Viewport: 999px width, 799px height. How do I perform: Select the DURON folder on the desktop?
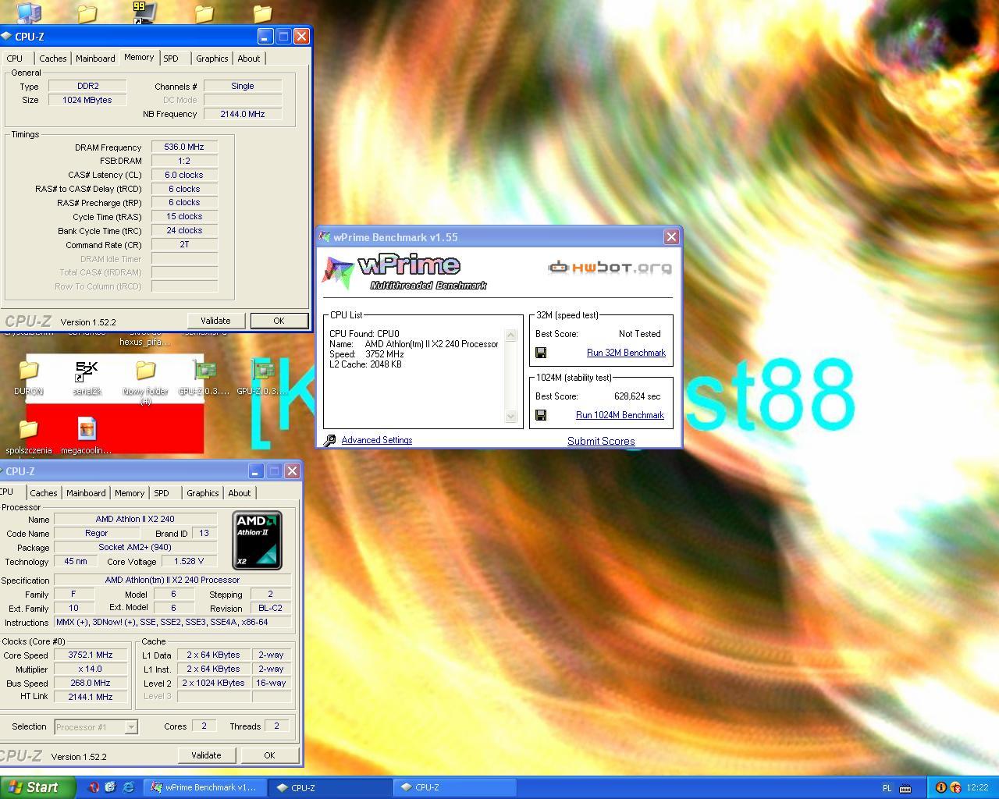pyautogui.click(x=29, y=377)
